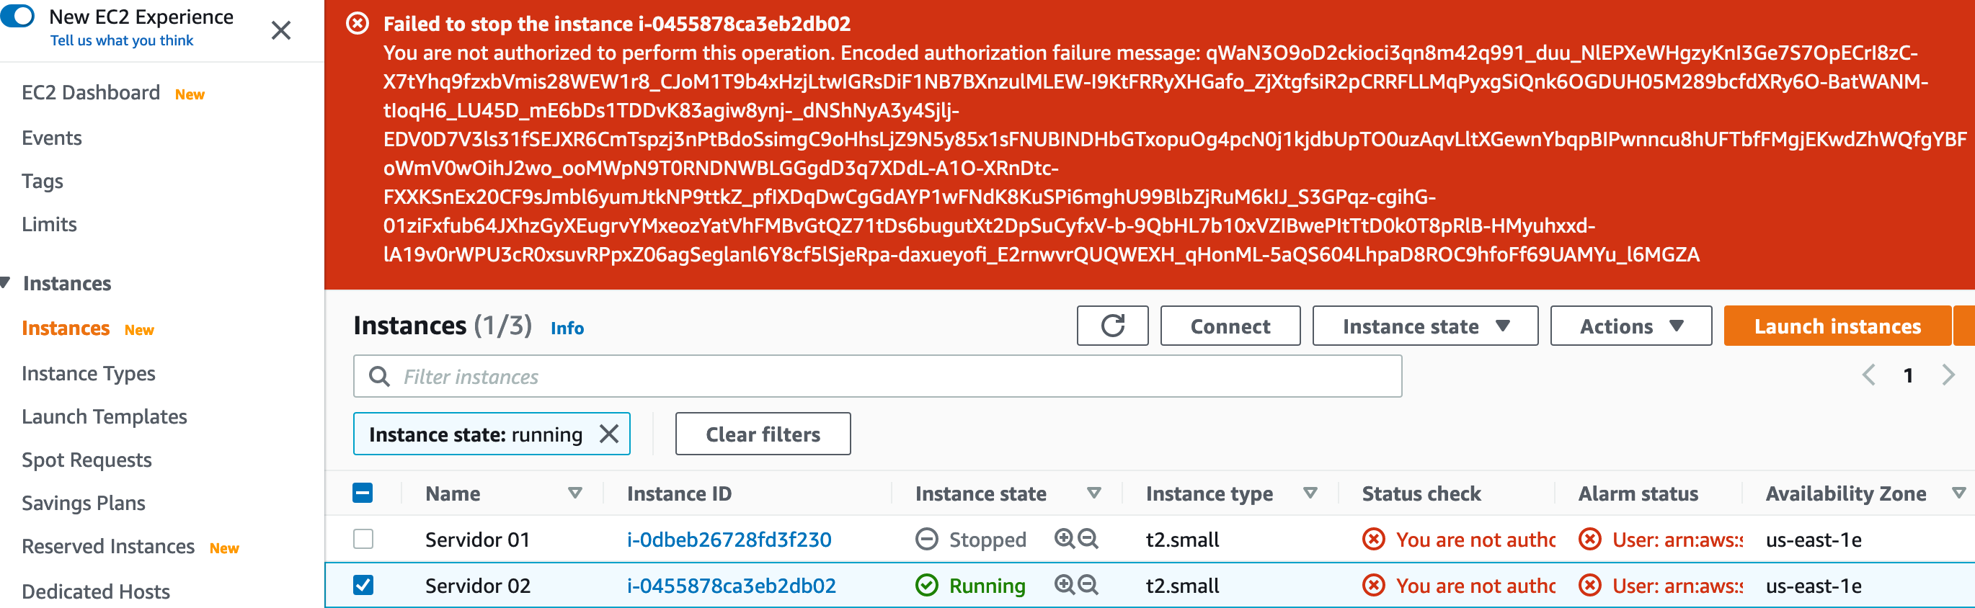The image size is (1975, 608).
Task: Open Dedicated Hosts in the sidebar
Action: pyautogui.click(x=96, y=592)
